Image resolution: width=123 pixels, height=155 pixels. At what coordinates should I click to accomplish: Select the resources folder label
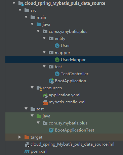pos(52,88)
